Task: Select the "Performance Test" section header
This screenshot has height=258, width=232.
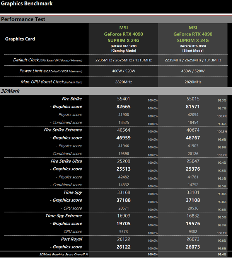Action: point(23,19)
